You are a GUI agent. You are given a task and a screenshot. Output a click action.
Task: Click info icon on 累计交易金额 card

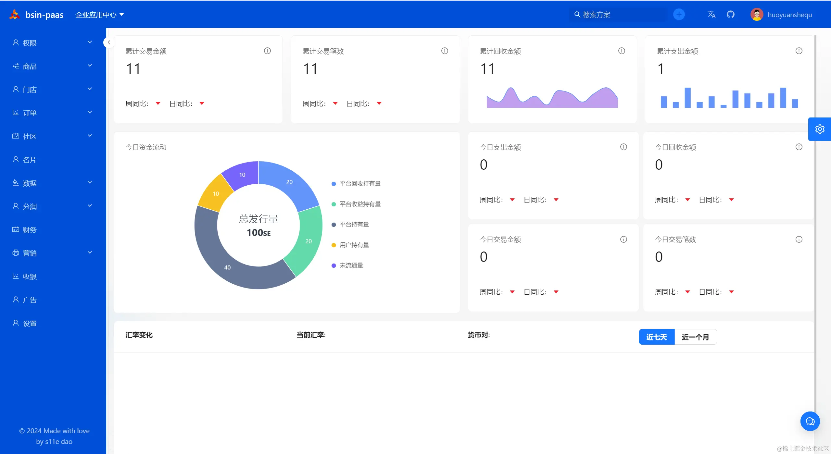click(x=267, y=51)
